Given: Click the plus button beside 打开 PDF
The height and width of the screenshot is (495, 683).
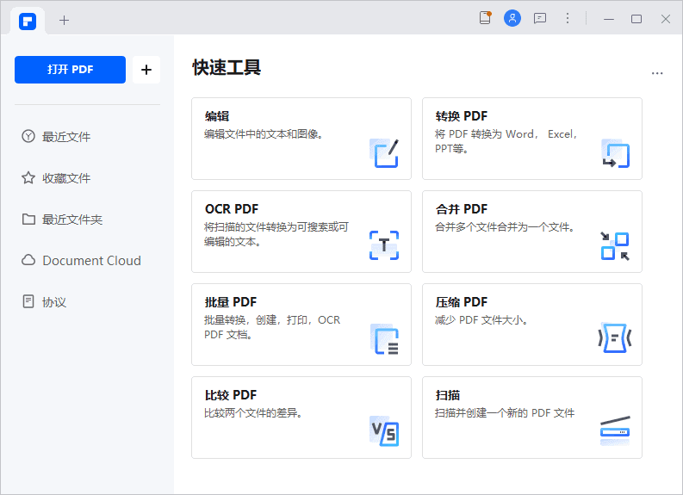Looking at the screenshot, I should 146,70.
